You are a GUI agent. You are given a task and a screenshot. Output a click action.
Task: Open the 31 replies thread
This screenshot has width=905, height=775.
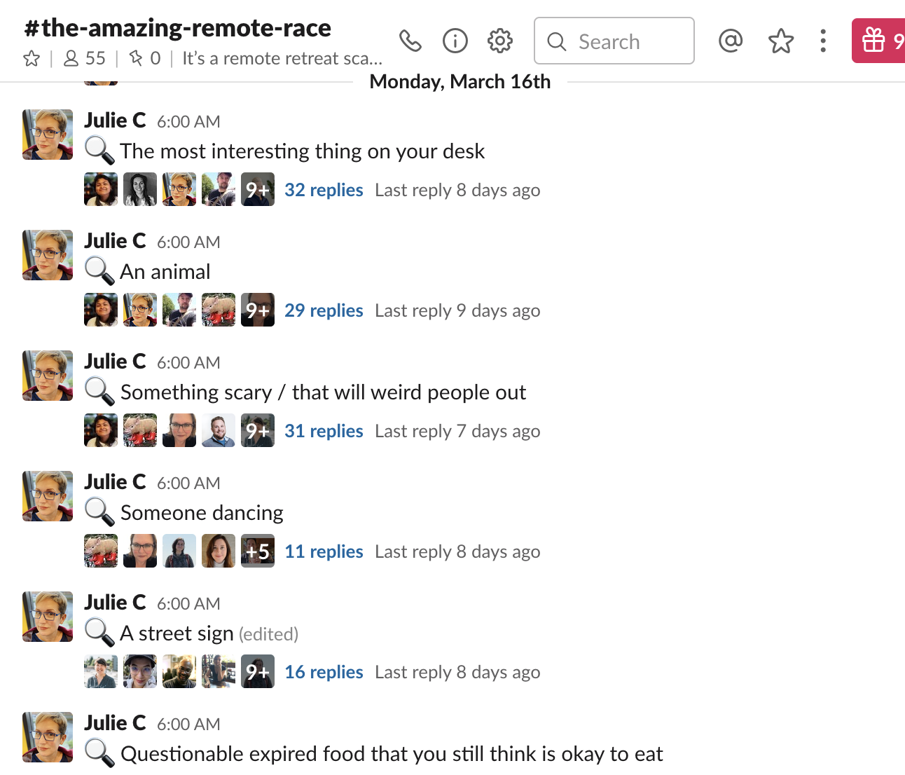[324, 431]
